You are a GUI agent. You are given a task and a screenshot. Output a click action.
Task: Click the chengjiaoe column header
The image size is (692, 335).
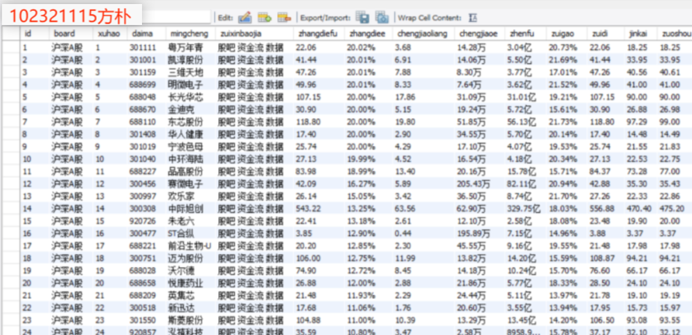[x=479, y=33]
